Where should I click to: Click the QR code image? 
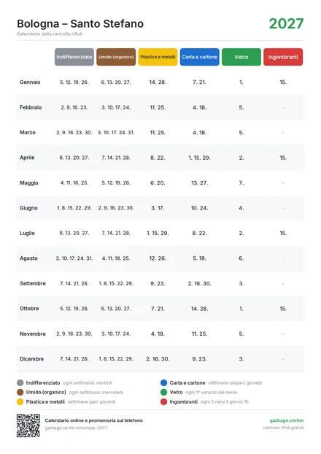pyautogui.click(x=28, y=426)
